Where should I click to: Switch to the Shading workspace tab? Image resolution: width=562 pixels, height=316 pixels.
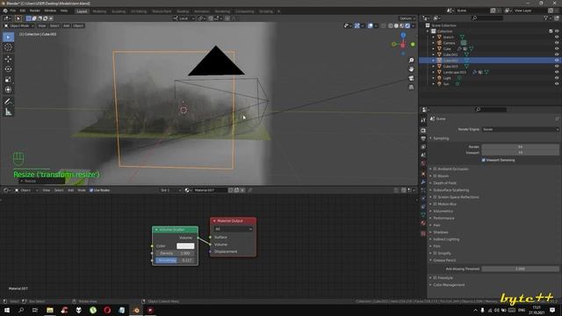pos(183,11)
